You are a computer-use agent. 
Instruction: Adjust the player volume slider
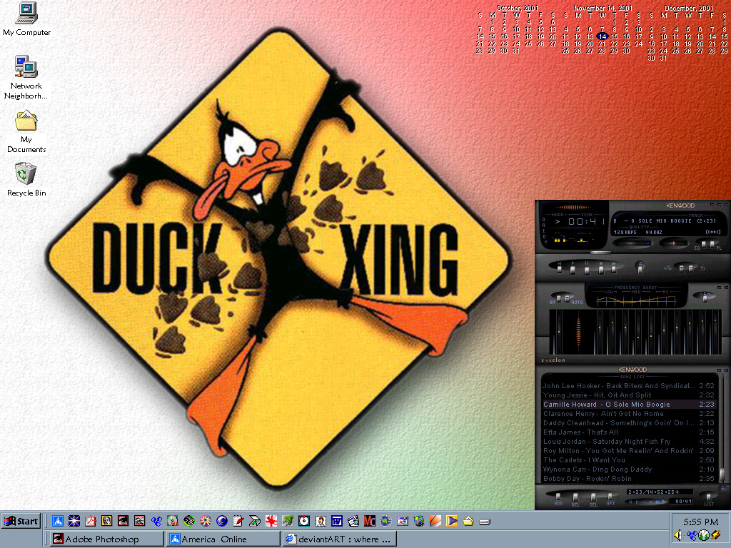click(x=632, y=243)
